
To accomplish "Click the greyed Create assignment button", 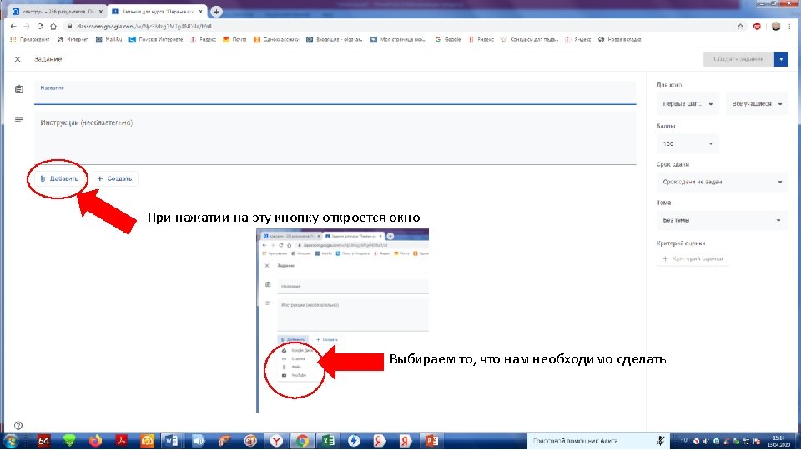I will [x=738, y=59].
